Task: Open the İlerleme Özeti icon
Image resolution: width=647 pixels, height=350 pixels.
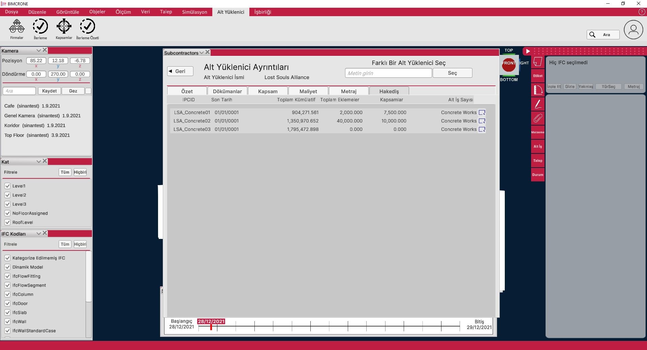Action: click(x=87, y=27)
